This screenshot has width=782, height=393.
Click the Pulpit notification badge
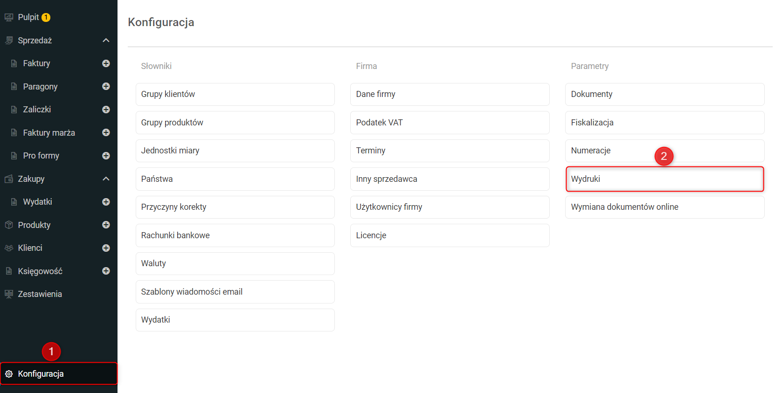[46, 18]
